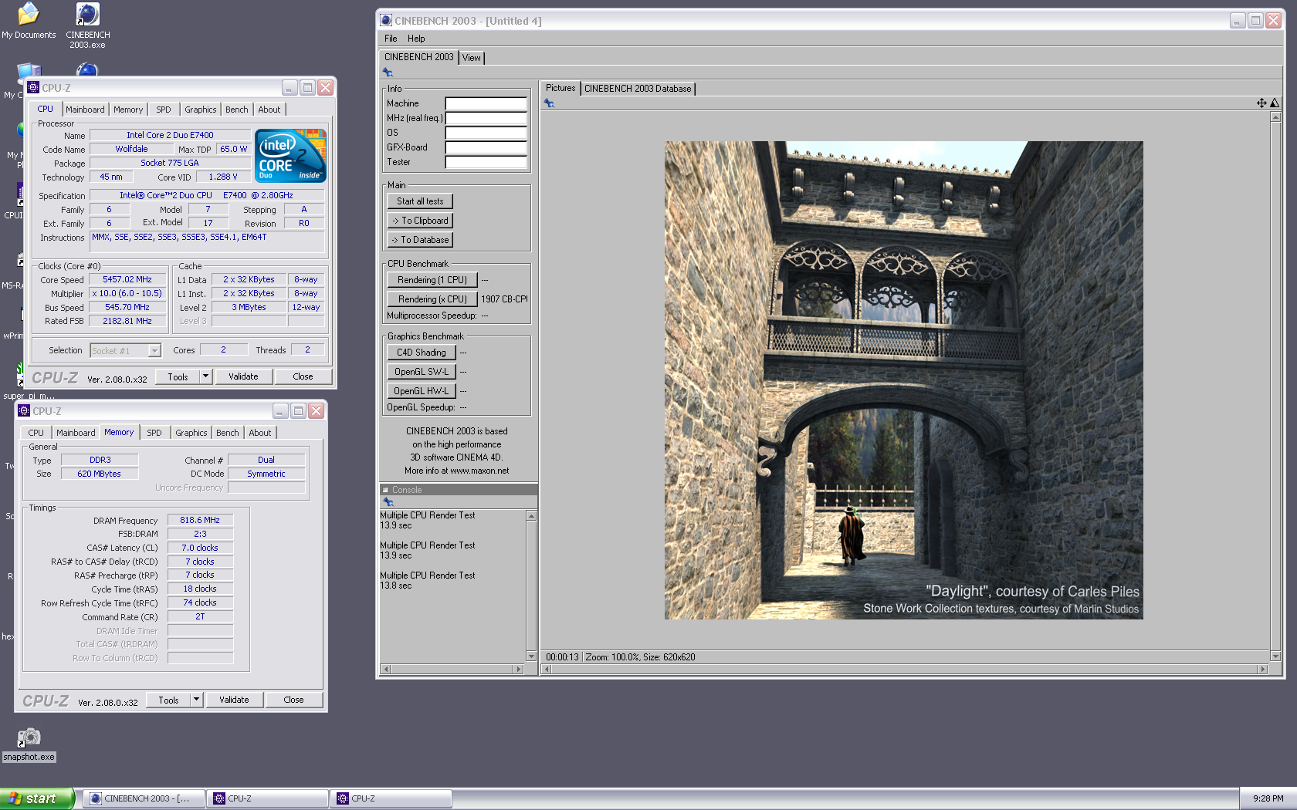Click pin icon under Pictures tab
Screen dimensions: 1297x810
(x=549, y=103)
